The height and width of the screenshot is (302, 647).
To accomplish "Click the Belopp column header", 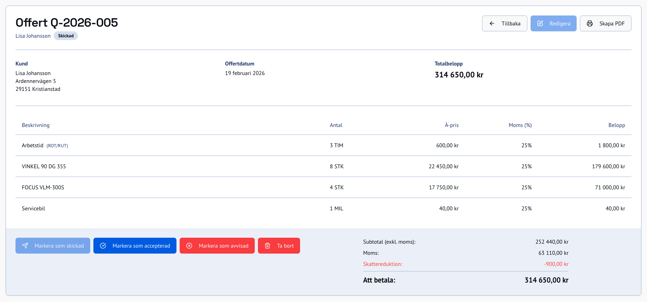I will coord(616,125).
